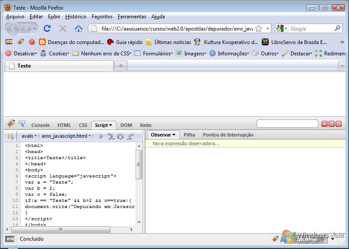Click the Firebug bug icon in bookmarks bar
Screen dimensions: 349x249
click(21, 42)
